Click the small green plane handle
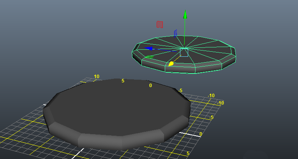Image resolution: width=298 pixels, height=159 pixels. (x=149, y=57)
